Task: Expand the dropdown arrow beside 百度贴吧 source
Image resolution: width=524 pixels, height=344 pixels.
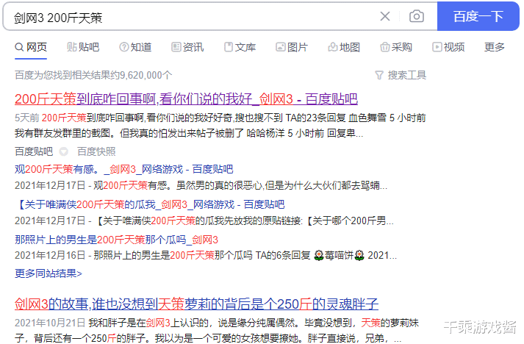Action: [63, 151]
